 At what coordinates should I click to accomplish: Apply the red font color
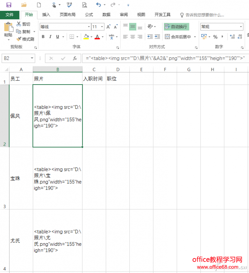(x=97, y=37)
